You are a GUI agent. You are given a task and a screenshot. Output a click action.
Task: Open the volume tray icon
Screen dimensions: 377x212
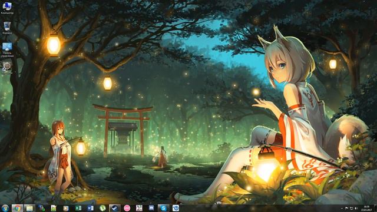pos(356,208)
